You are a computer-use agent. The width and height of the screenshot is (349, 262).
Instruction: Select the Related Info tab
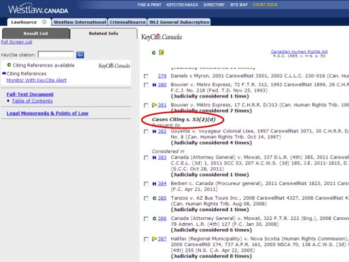103,33
